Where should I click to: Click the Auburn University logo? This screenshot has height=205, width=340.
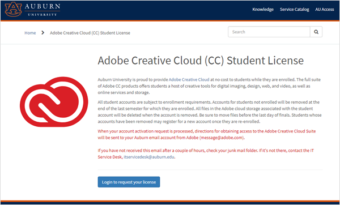tap(32, 9)
